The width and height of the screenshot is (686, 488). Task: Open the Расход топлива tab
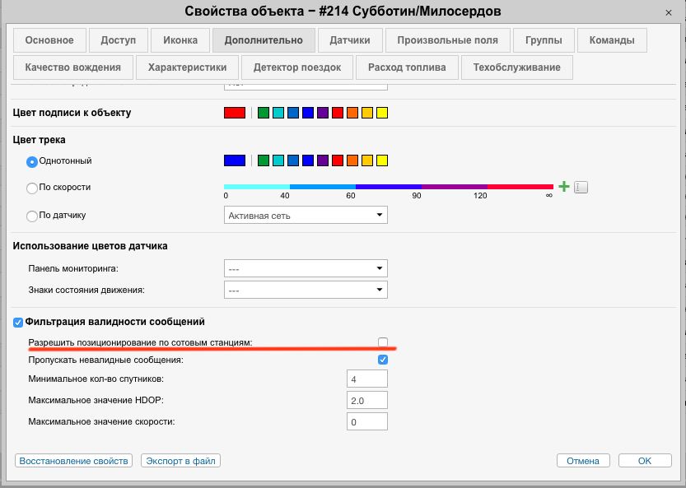pos(407,67)
